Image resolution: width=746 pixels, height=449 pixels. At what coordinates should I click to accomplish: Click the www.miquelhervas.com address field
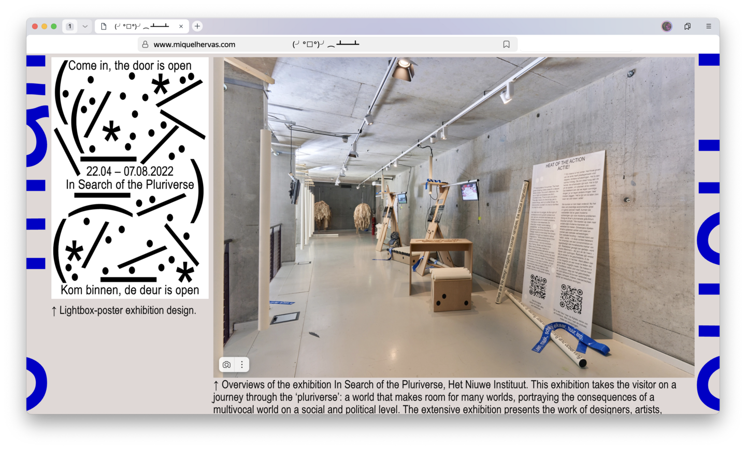(x=327, y=44)
